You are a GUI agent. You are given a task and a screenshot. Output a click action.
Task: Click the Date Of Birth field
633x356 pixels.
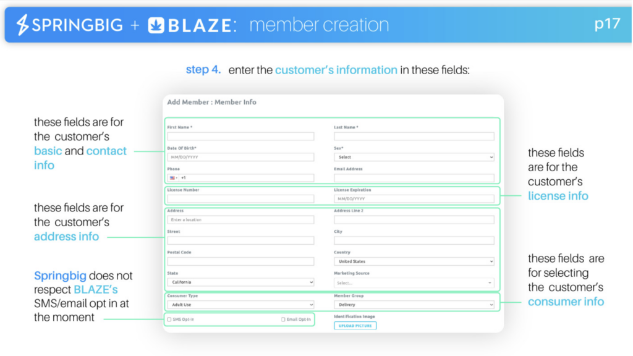[x=240, y=158]
